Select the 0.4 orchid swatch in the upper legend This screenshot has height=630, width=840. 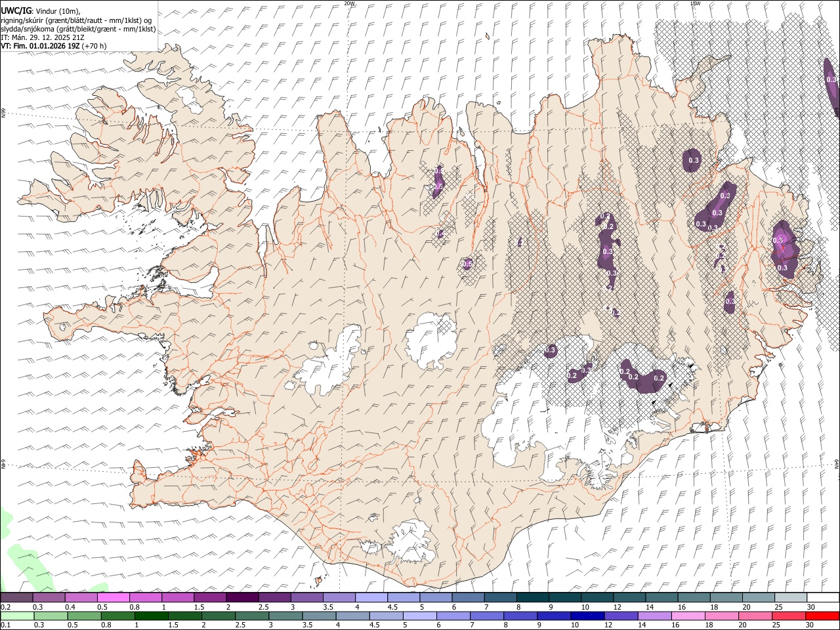tap(81, 597)
